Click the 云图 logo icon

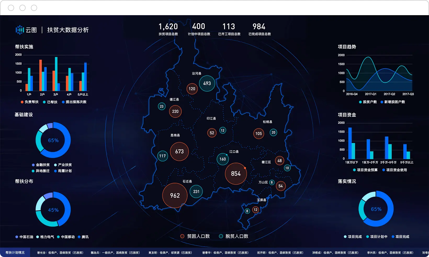(20, 30)
